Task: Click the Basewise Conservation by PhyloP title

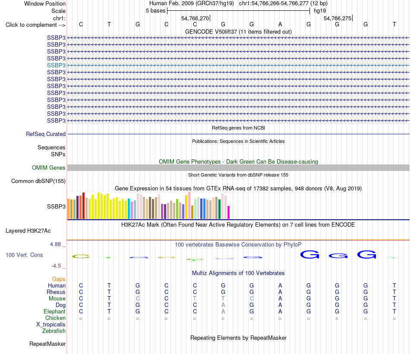Action: (x=238, y=245)
